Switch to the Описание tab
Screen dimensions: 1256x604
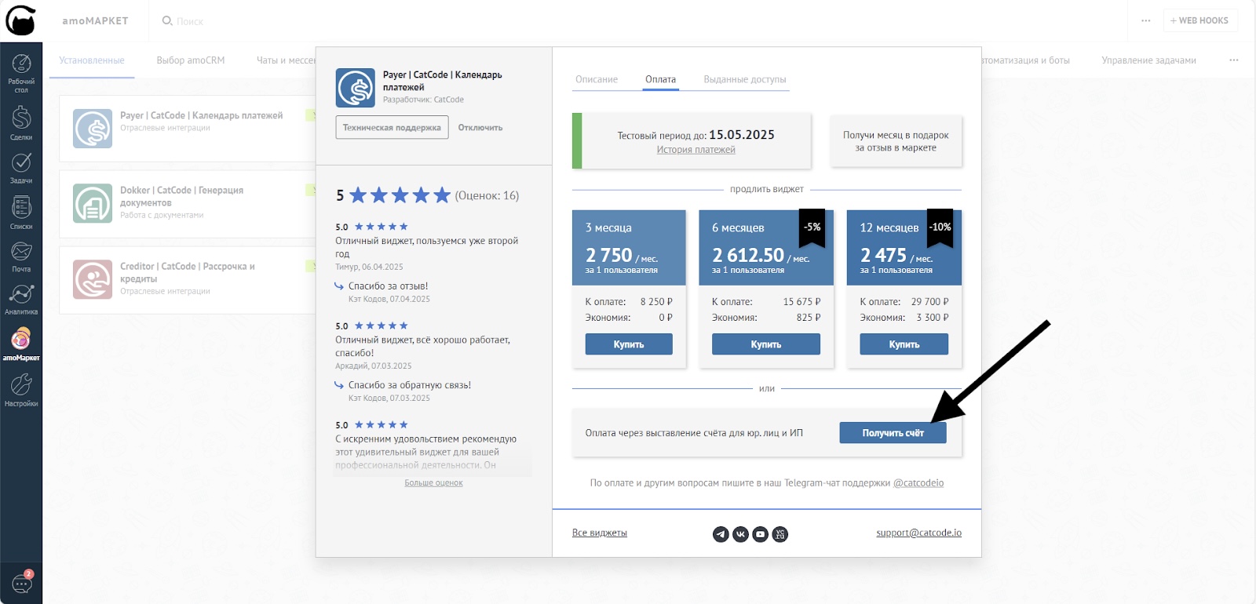597,79
